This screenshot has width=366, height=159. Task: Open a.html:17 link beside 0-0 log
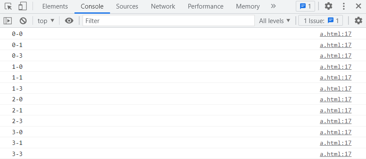(336, 34)
